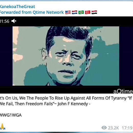Click the Turkey flag emoji
This screenshot has width=133, height=133.
[88, 12]
